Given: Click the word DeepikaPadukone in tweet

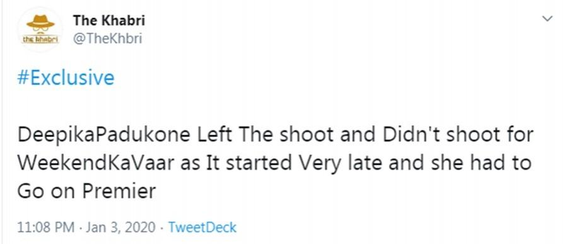Looking at the screenshot, I should click(104, 136).
